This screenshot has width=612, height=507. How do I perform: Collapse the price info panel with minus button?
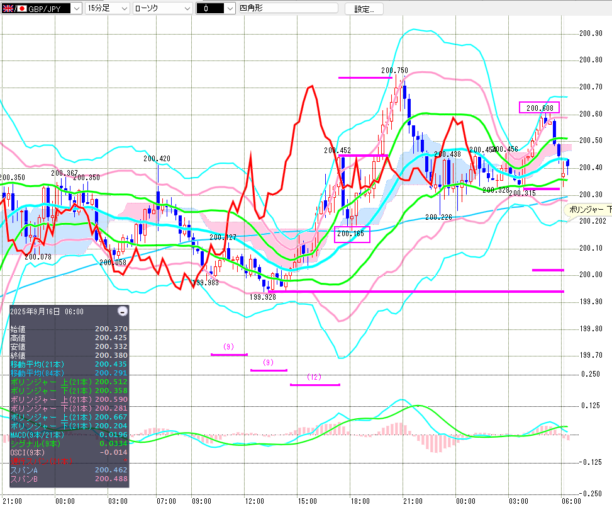click(x=123, y=312)
